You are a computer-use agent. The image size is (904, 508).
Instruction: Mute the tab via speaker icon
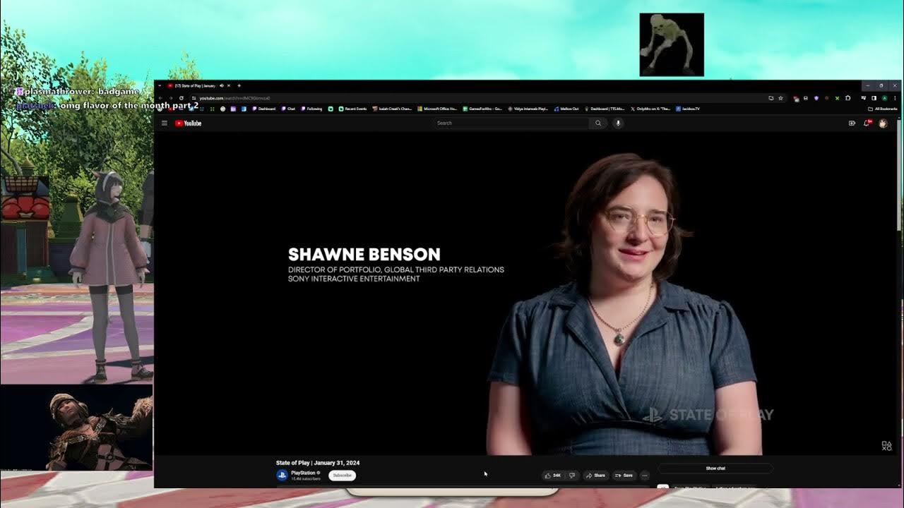tap(222, 85)
